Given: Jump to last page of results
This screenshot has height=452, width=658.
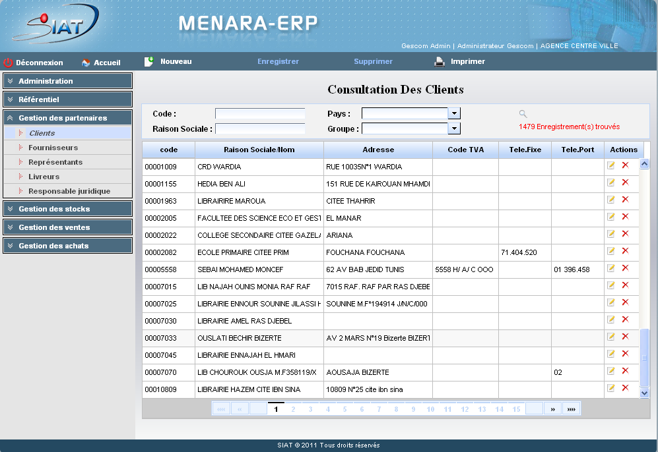Looking at the screenshot, I should (x=571, y=409).
